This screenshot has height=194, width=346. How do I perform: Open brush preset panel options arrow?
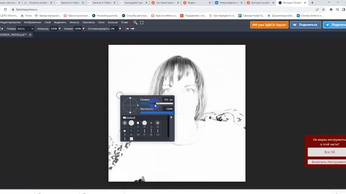click(x=171, y=117)
